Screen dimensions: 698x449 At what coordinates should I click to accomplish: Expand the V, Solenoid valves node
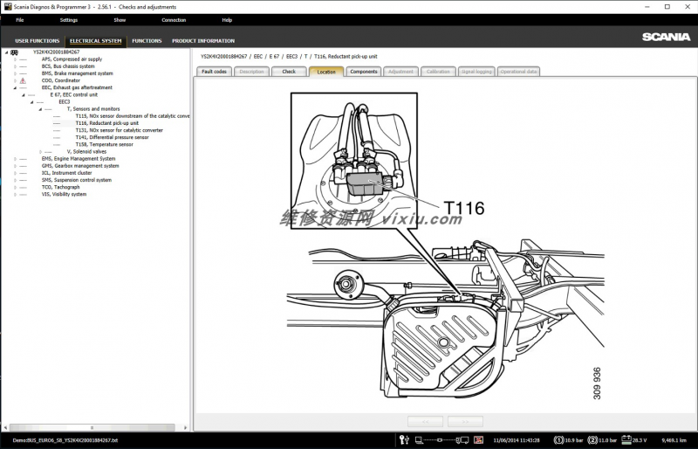40,152
